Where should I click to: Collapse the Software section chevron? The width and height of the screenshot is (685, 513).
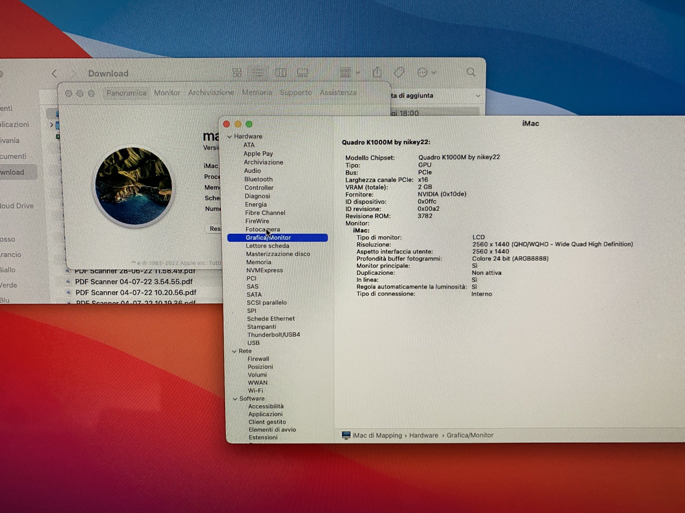235,399
